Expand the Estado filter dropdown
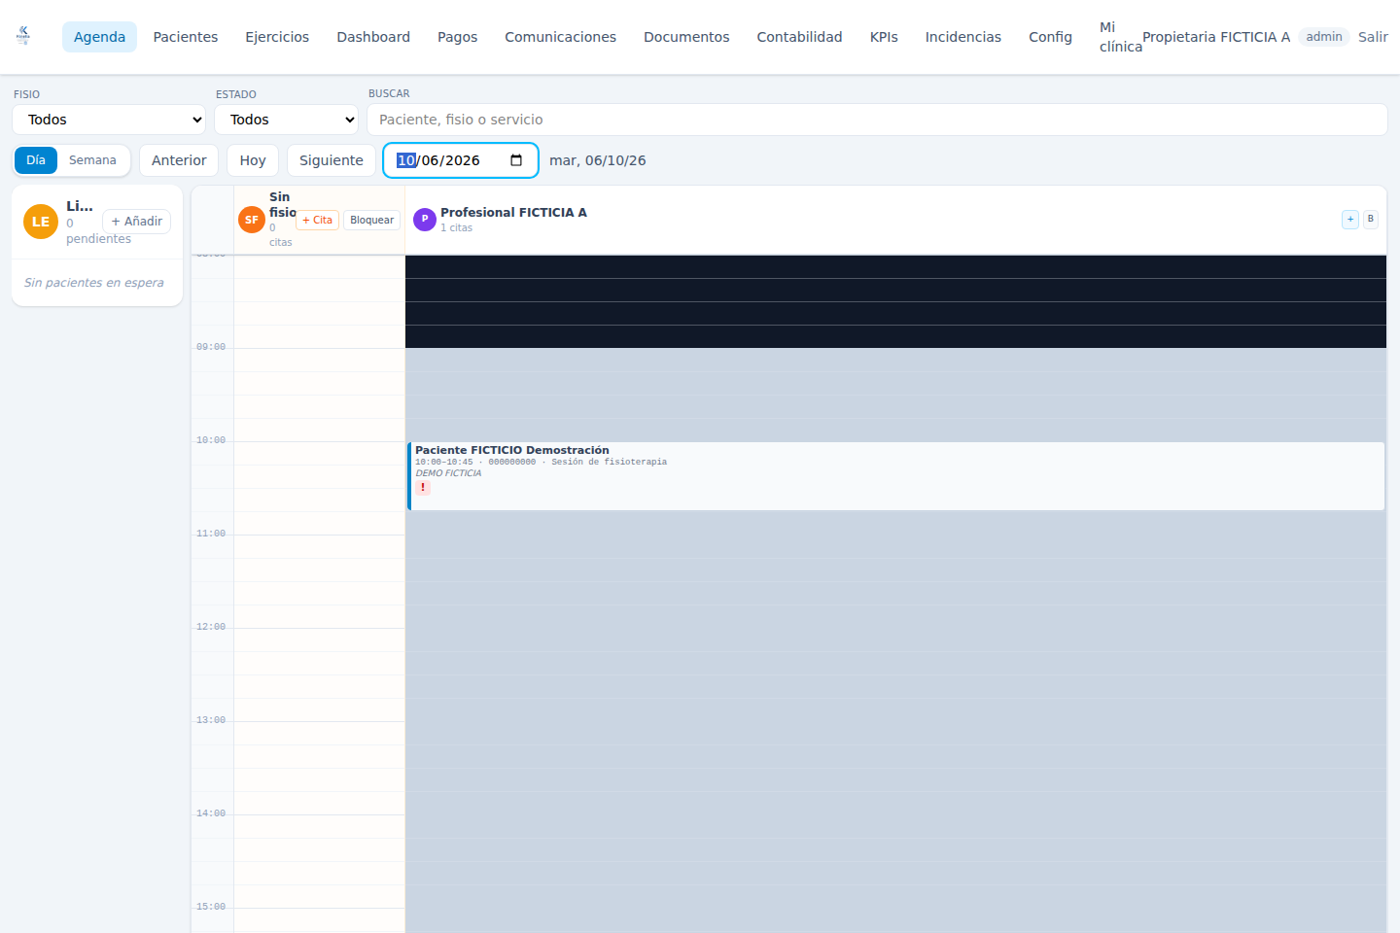The image size is (1400, 933). 287,120
